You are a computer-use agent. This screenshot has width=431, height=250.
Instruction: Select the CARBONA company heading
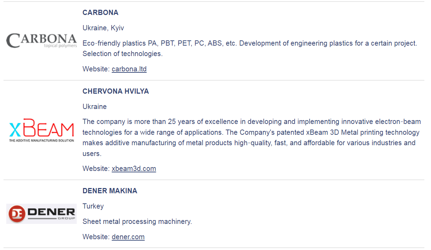click(x=100, y=13)
